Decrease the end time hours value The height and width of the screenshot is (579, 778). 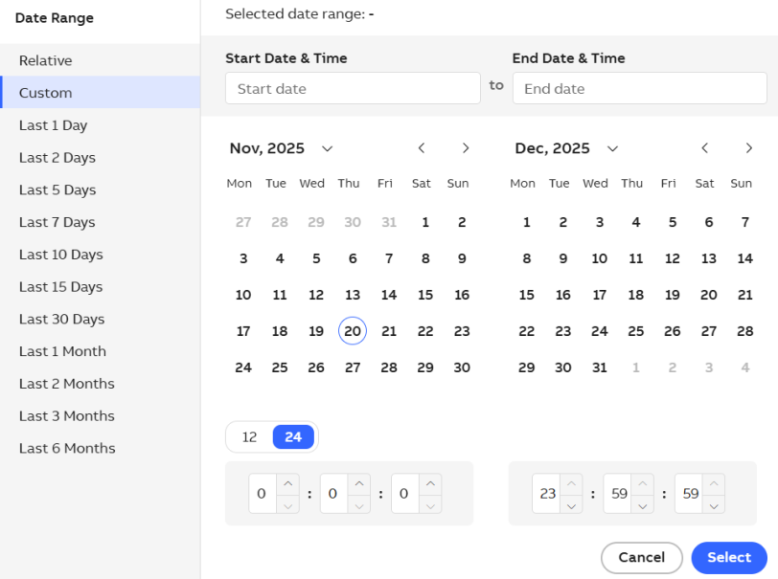(x=571, y=504)
